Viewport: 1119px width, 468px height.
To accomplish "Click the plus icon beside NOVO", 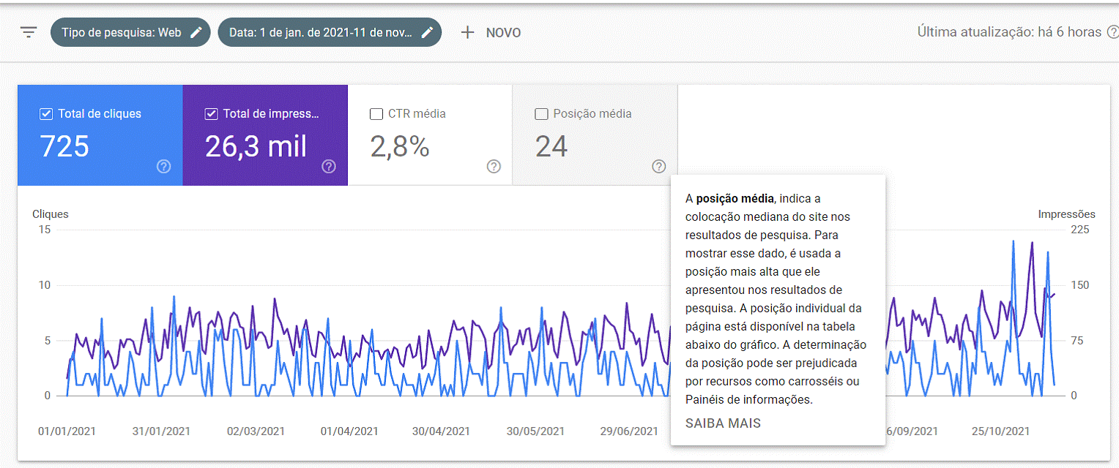I will (x=467, y=32).
